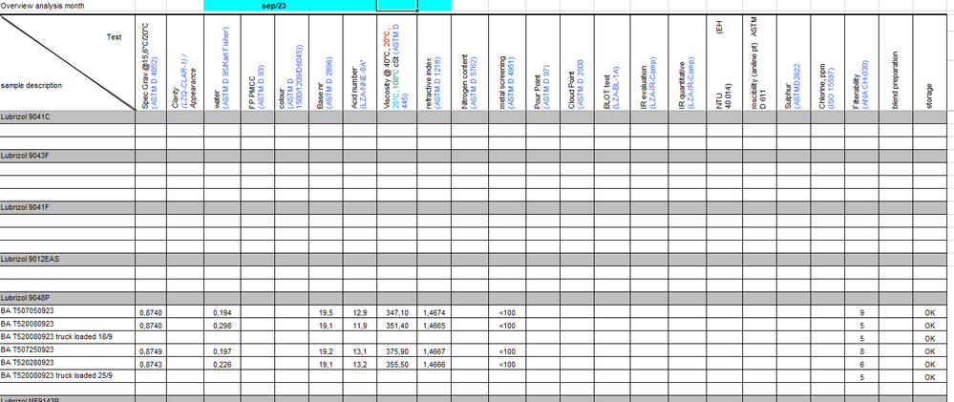Click the 'metal screening' column header

coord(506,63)
